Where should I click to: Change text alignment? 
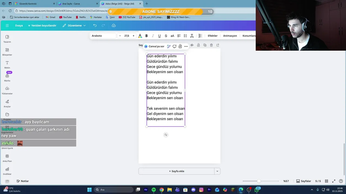179,36
